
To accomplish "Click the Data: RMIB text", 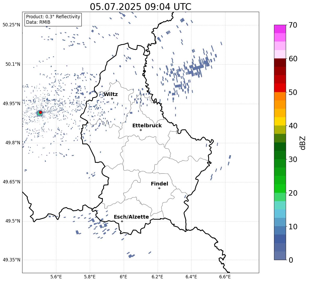I will (x=38, y=22).
